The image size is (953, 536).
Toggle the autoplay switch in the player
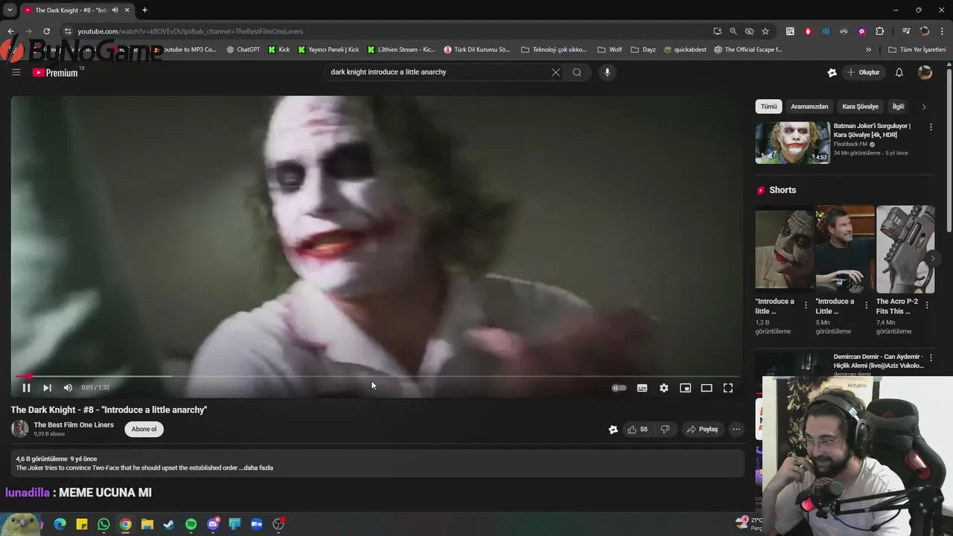click(x=619, y=388)
